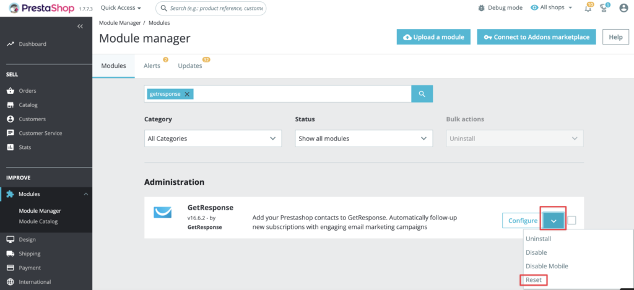Toggle the arrow dropdown beside Configure
634x290 pixels.
click(x=554, y=221)
